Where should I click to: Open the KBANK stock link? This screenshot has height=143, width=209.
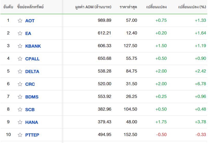[33, 46]
